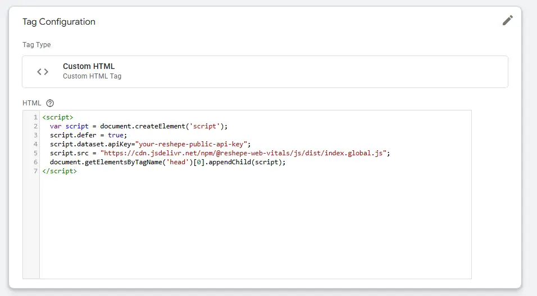Click the 'Tag Configuration' heading
The width and height of the screenshot is (537, 296).
(59, 21)
